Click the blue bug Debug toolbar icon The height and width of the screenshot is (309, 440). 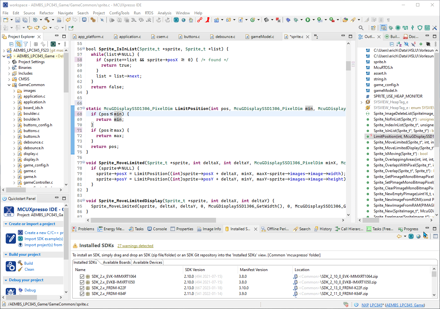288,20
